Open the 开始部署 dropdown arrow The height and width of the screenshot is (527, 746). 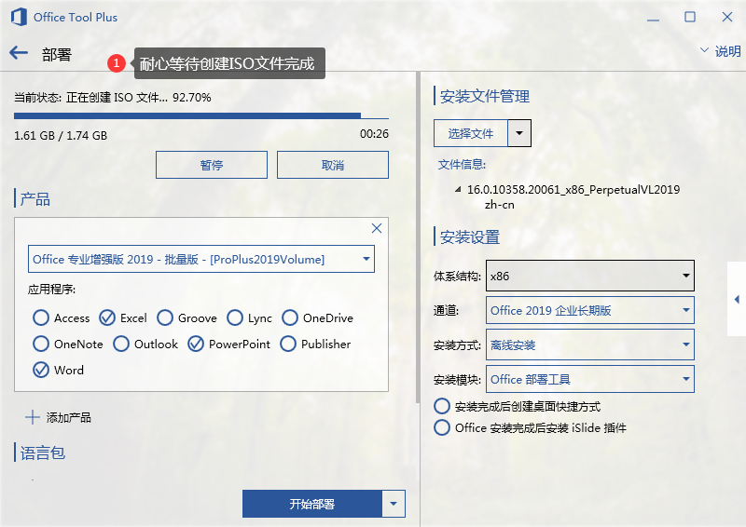tap(394, 504)
